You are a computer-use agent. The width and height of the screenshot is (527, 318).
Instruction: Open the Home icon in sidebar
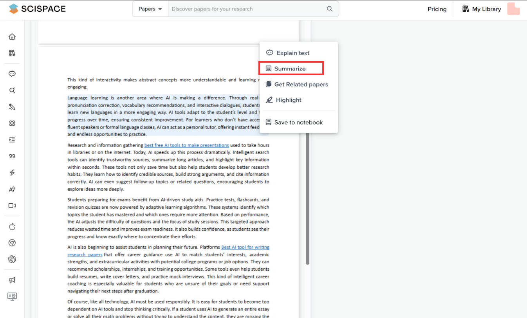[x=12, y=37]
